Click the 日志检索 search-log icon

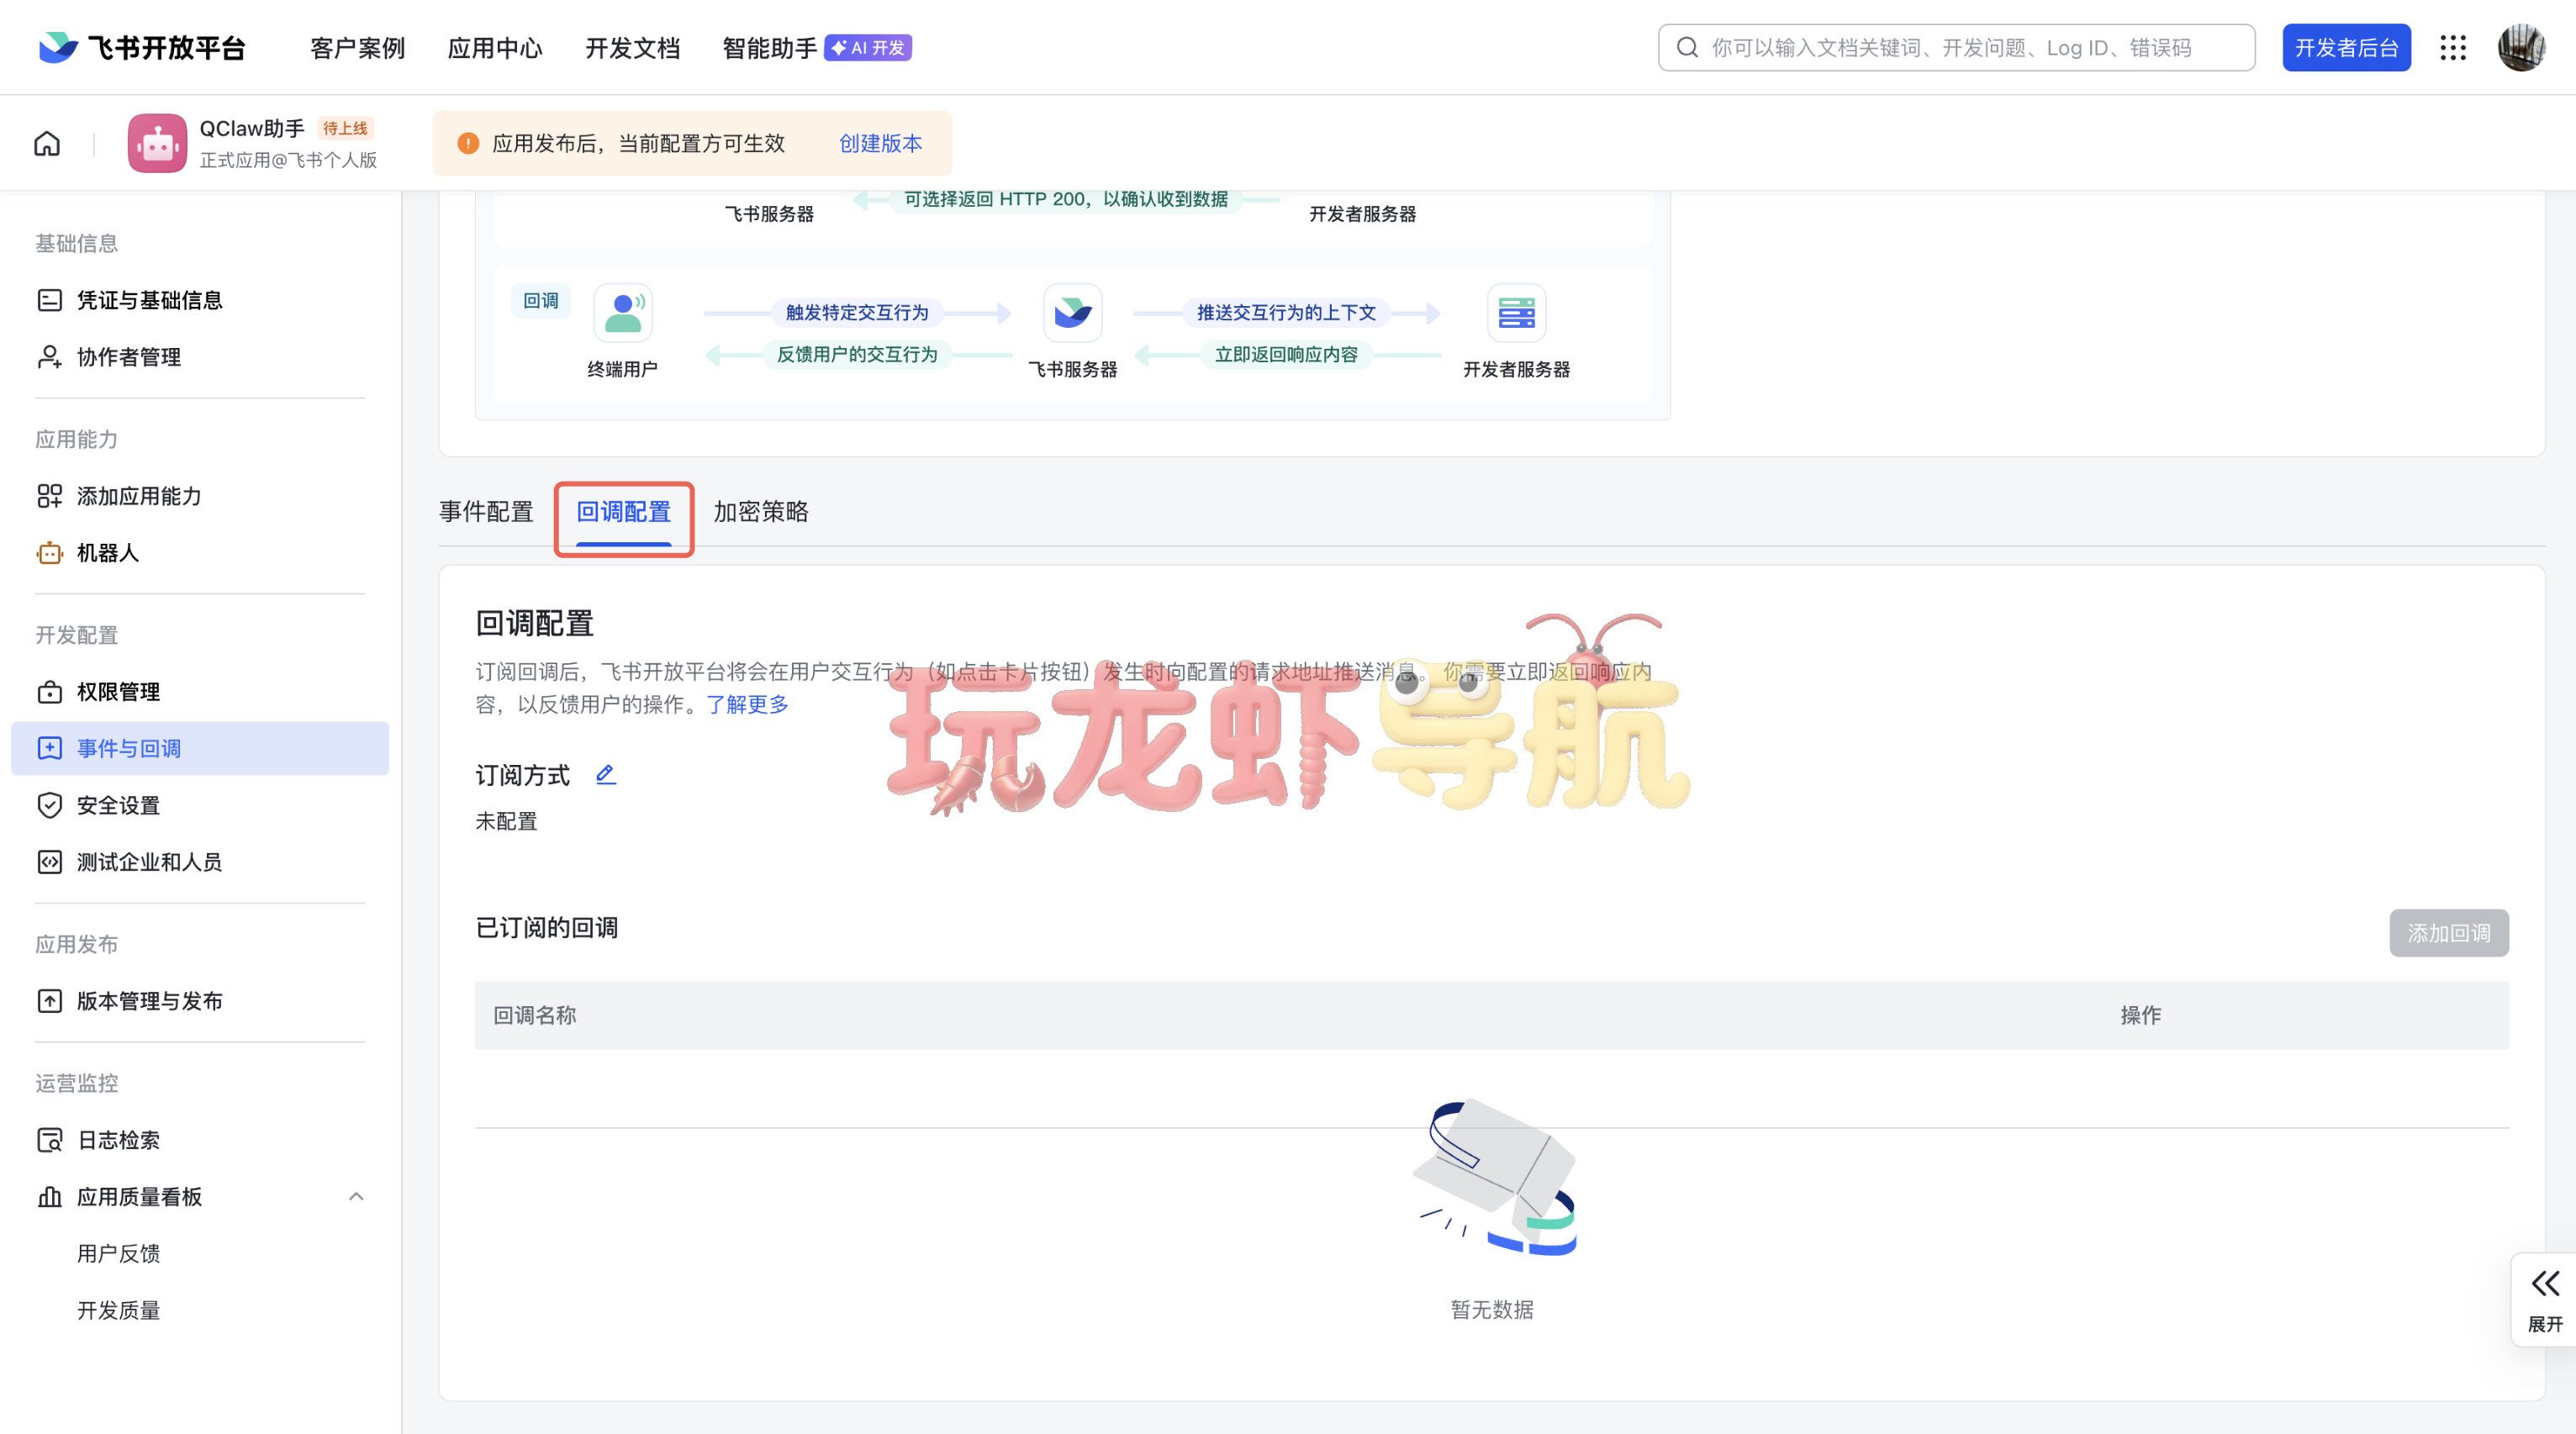click(x=49, y=1140)
